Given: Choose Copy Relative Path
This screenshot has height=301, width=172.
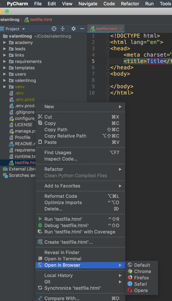Looking at the screenshot, I should 80,136.
